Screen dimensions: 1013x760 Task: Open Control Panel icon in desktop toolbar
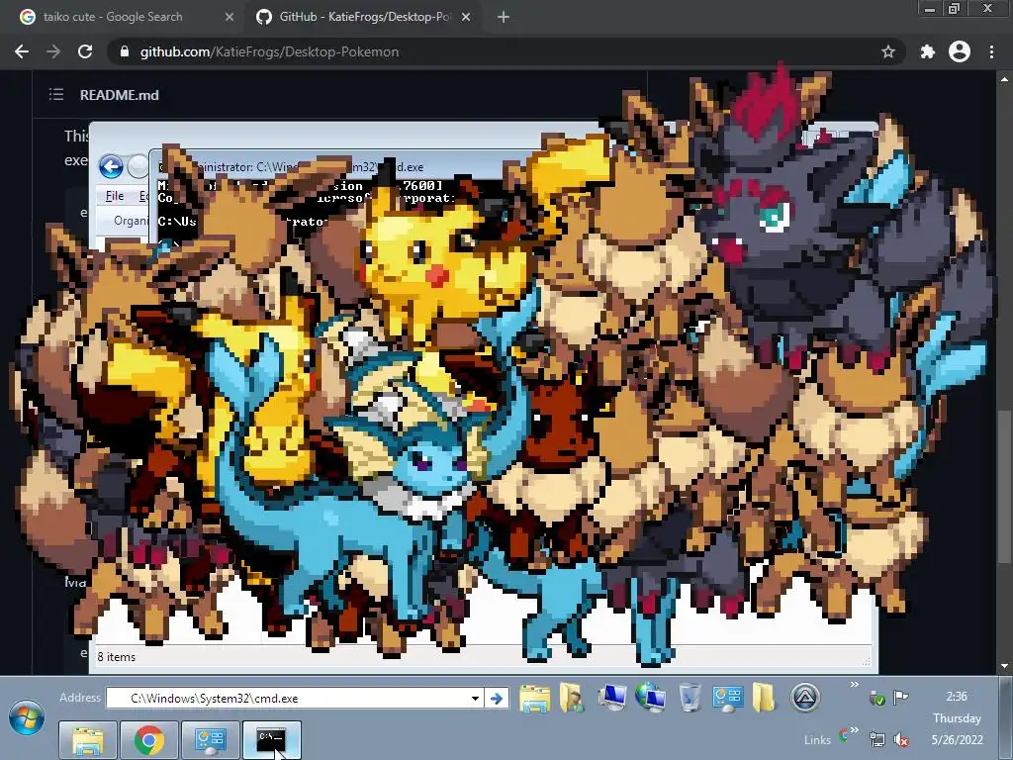(727, 699)
